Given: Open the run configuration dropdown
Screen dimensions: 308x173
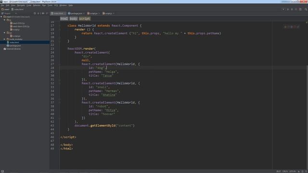Looking at the screenshot, I should click(x=283, y=10).
